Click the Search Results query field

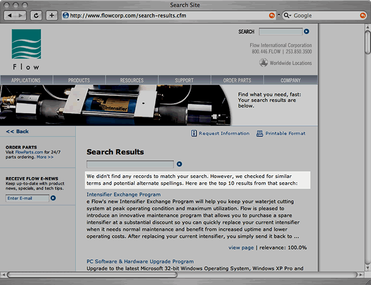coord(130,164)
